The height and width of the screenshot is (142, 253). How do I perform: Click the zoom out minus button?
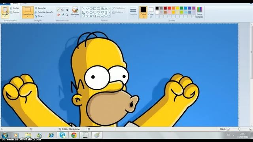click(x=228, y=129)
